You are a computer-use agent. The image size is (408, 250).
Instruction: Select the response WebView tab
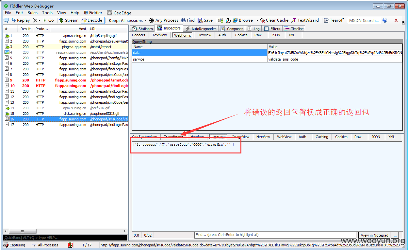click(284, 137)
